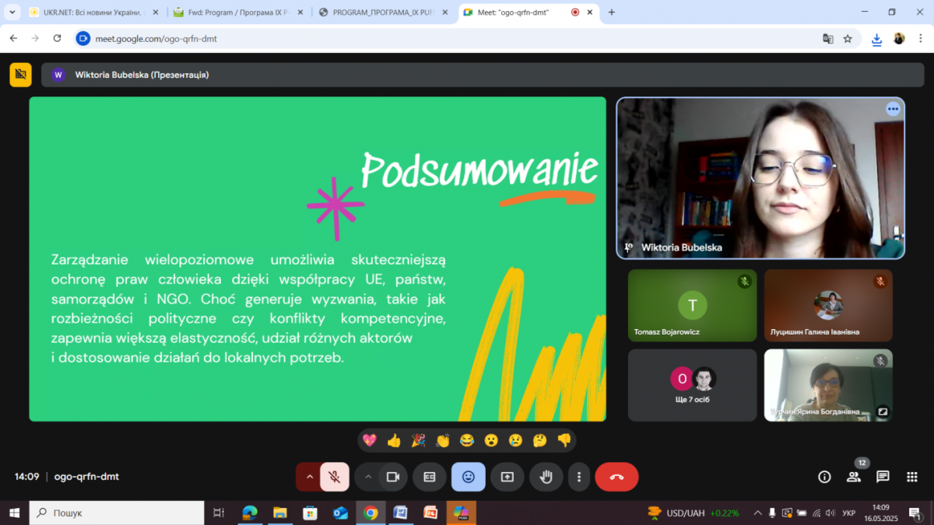Open more options three-dot menu in call bar
This screenshot has height=525, width=934.
(578, 477)
